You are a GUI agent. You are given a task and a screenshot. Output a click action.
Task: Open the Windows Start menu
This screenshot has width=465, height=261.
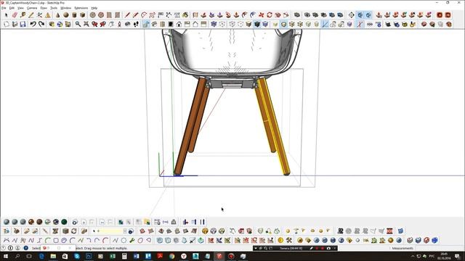[x=5, y=256]
